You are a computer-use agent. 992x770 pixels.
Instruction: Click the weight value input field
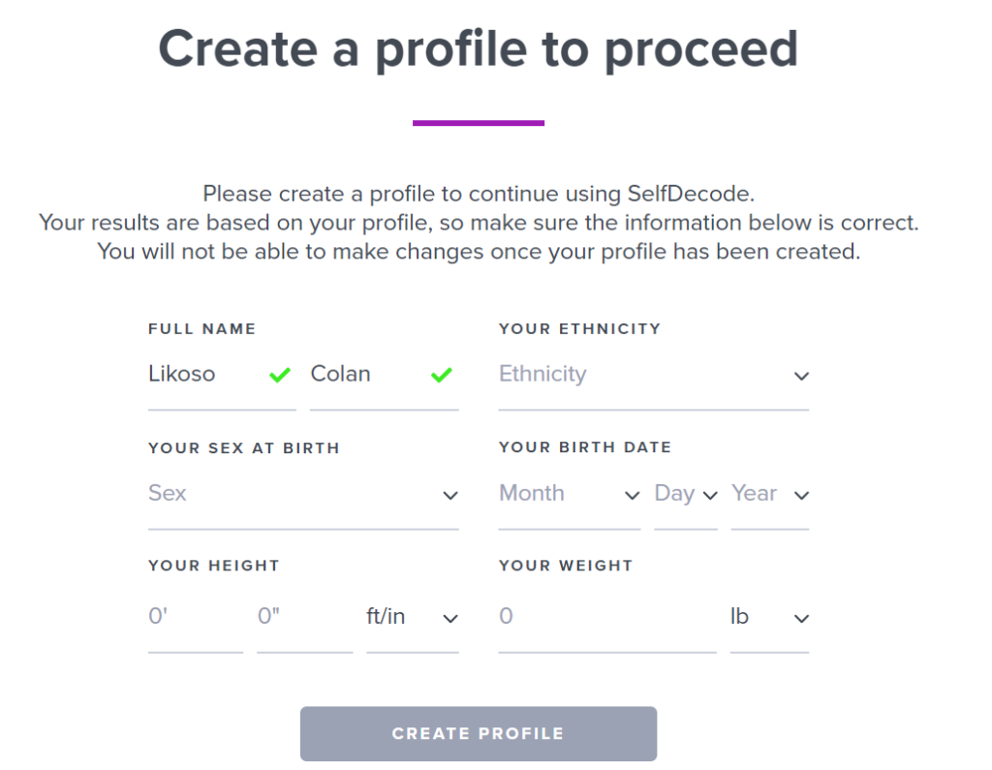pyautogui.click(x=607, y=619)
